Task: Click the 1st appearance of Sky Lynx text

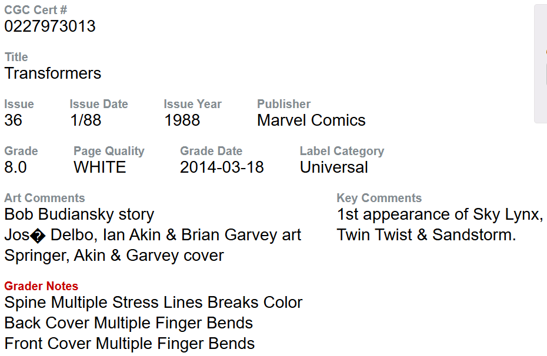Action: tap(439, 214)
